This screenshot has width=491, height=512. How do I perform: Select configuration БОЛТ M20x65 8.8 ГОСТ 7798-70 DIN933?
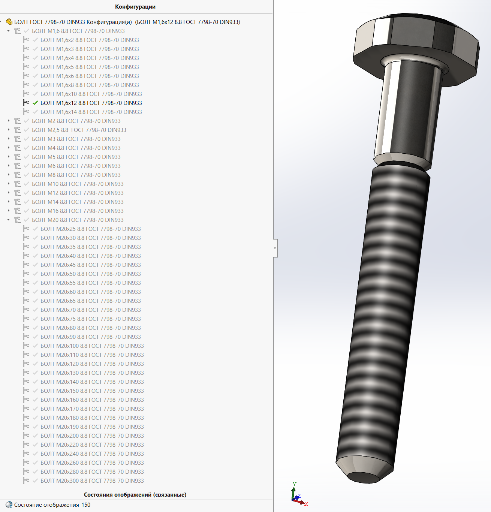pos(91,301)
